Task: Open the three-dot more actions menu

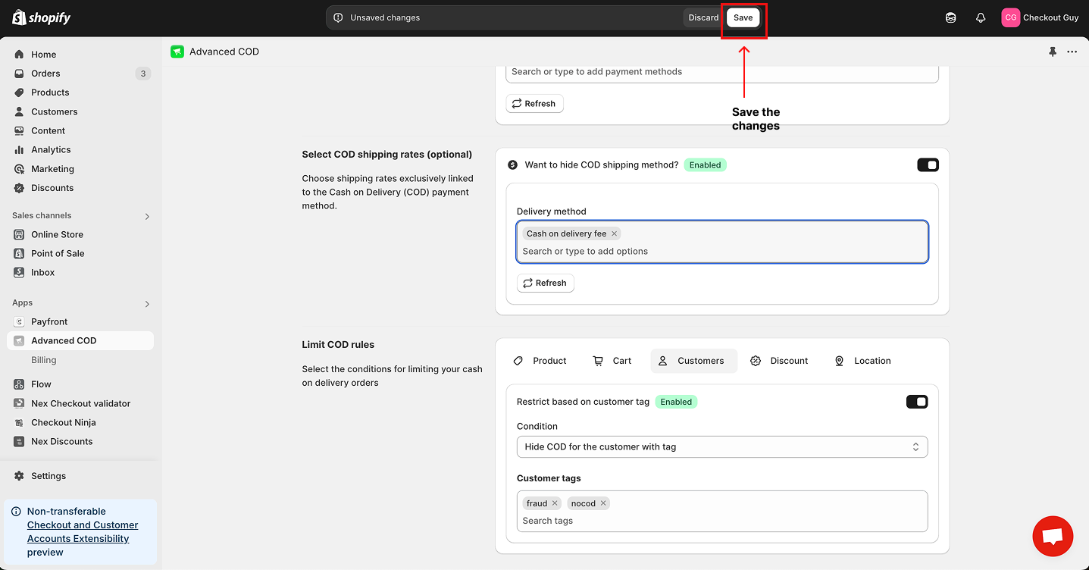Action: (x=1072, y=52)
